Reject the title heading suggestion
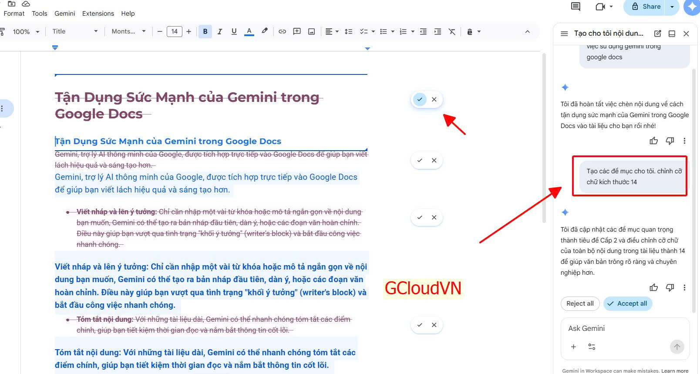Viewport: 700px width, 374px height. click(434, 99)
